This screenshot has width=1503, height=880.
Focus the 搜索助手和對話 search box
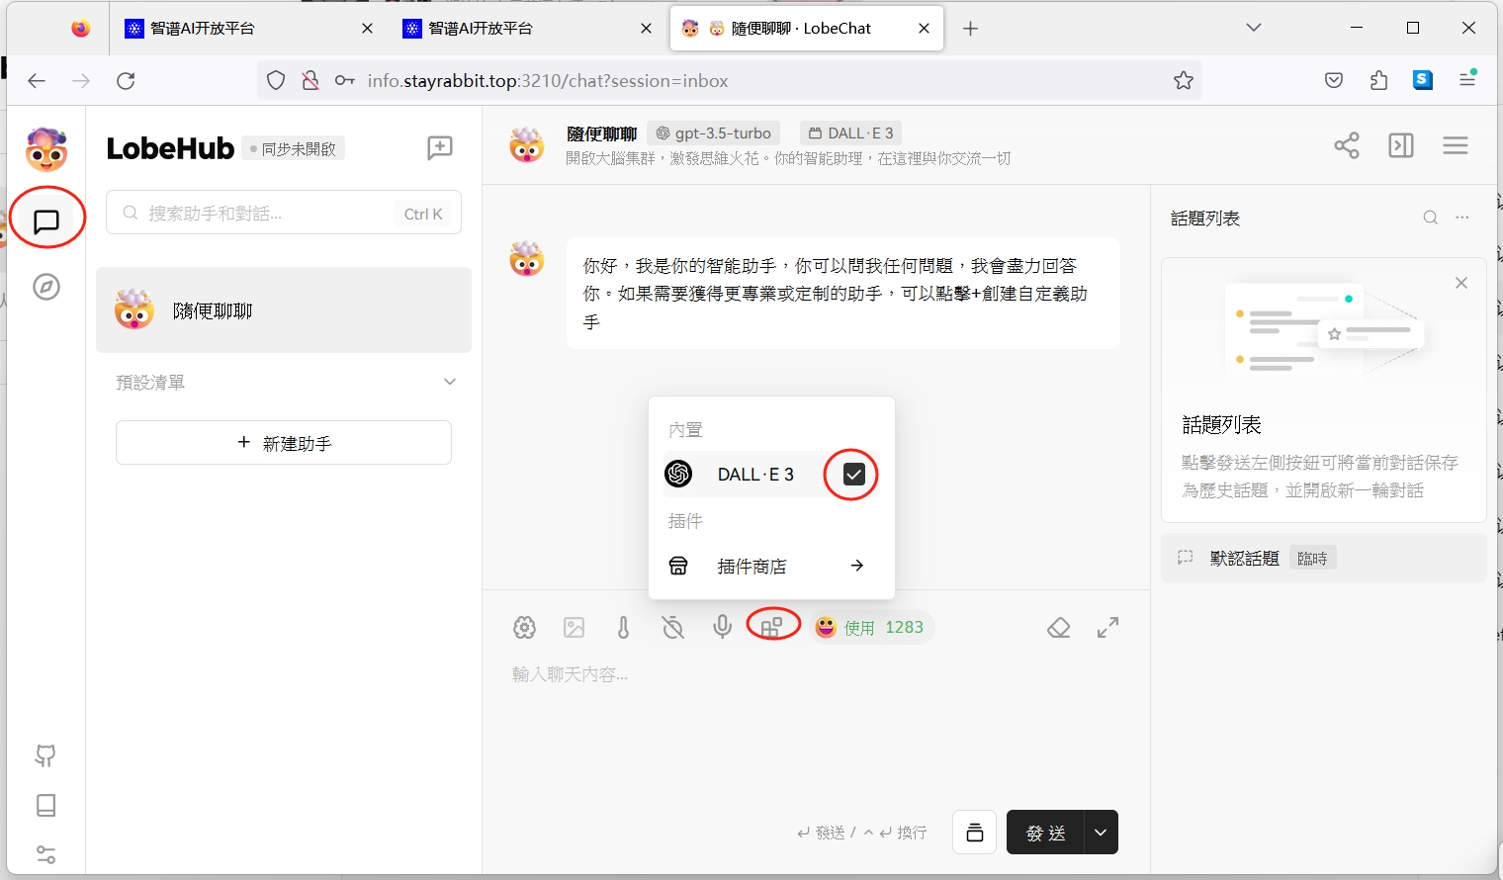284,213
